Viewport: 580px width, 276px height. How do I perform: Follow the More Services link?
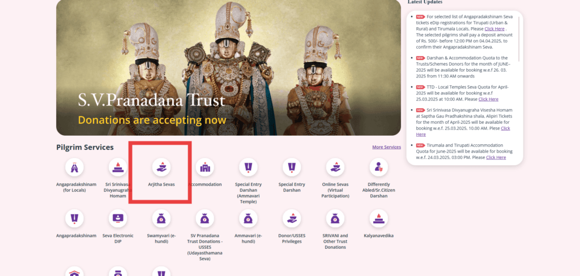click(x=386, y=147)
